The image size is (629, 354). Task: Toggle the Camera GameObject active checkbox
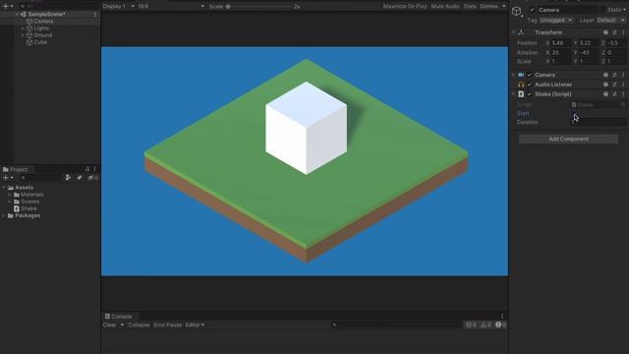tap(532, 10)
